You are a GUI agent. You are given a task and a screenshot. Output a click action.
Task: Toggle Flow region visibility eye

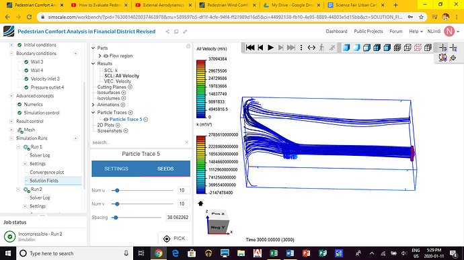pyautogui.click(x=106, y=56)
